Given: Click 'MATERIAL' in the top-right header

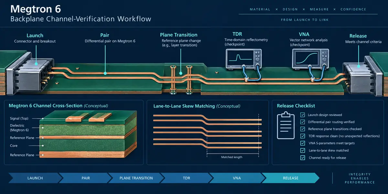Looking at the screenshot, I should coord(260,9).
